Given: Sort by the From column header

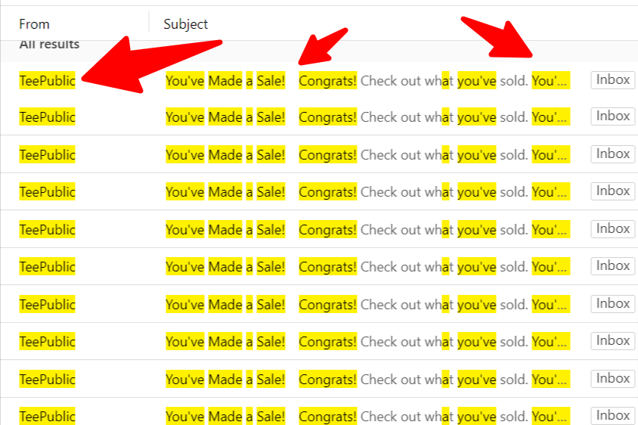Looking at the screenshot, I should pos(34,24).
